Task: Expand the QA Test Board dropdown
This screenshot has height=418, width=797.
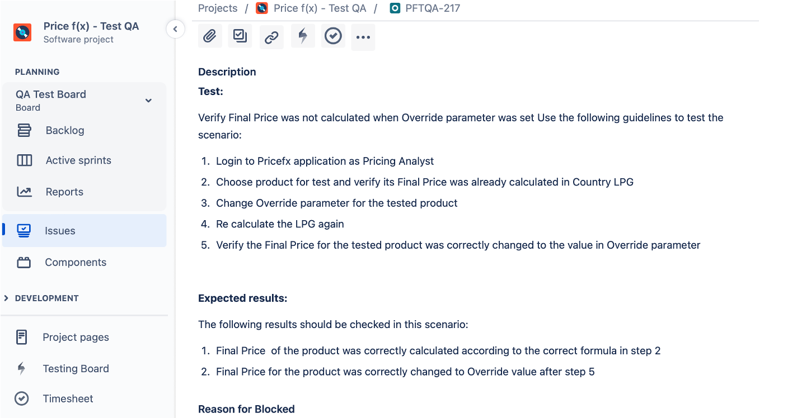Action: pyautogui.click(x=148, y=101)
